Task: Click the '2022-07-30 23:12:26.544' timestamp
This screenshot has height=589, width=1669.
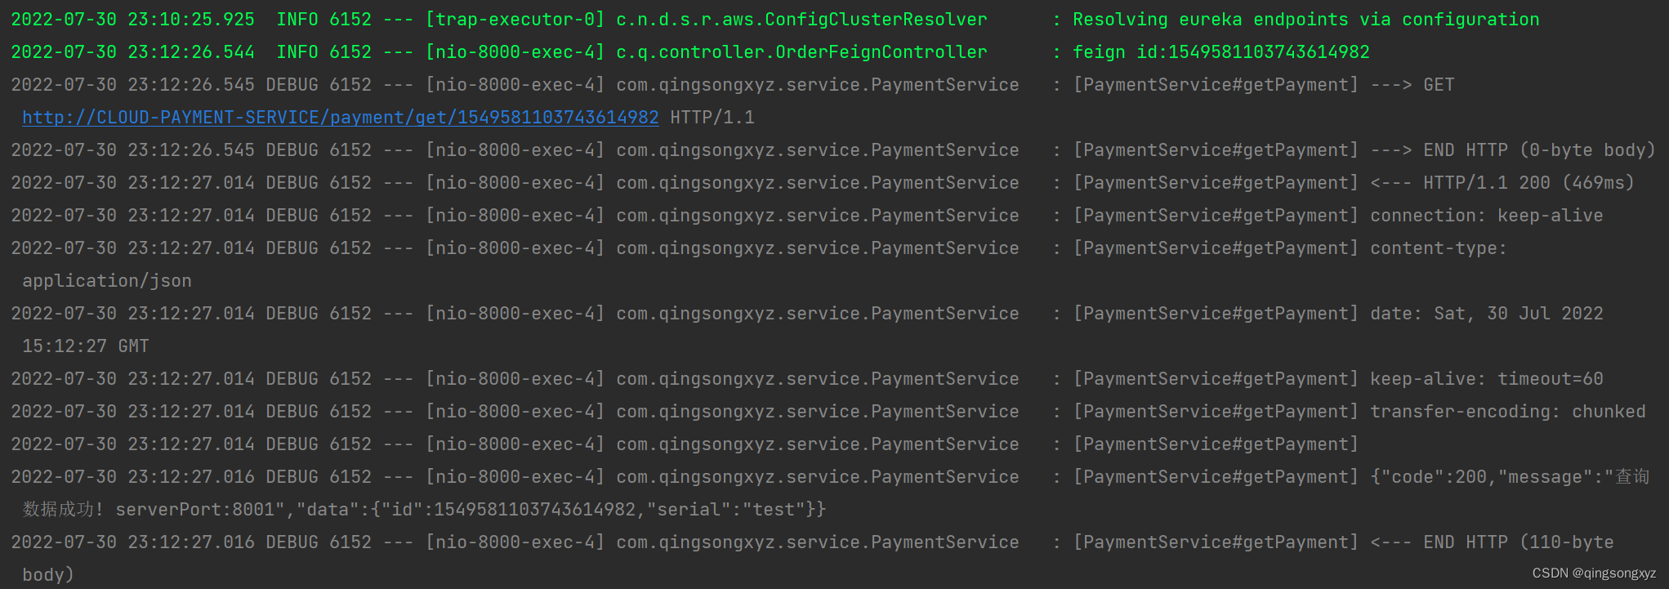Action: (132, 52)
